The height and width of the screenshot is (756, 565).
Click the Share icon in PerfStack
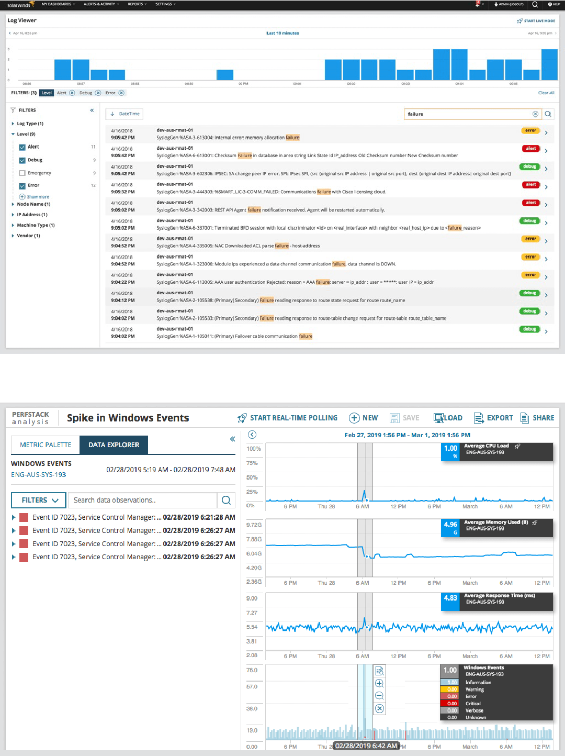(524, 418)
